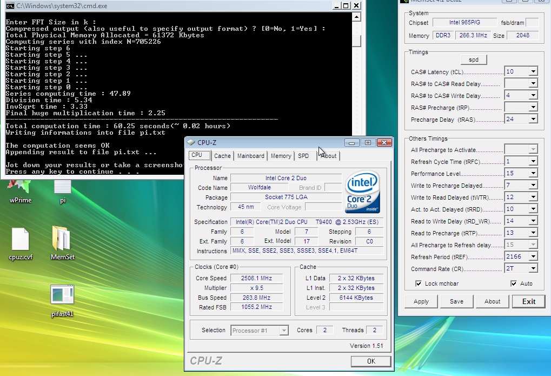Open the Command Rate (CR) dropdown
The image size is (551, 376).
[533, 269]
